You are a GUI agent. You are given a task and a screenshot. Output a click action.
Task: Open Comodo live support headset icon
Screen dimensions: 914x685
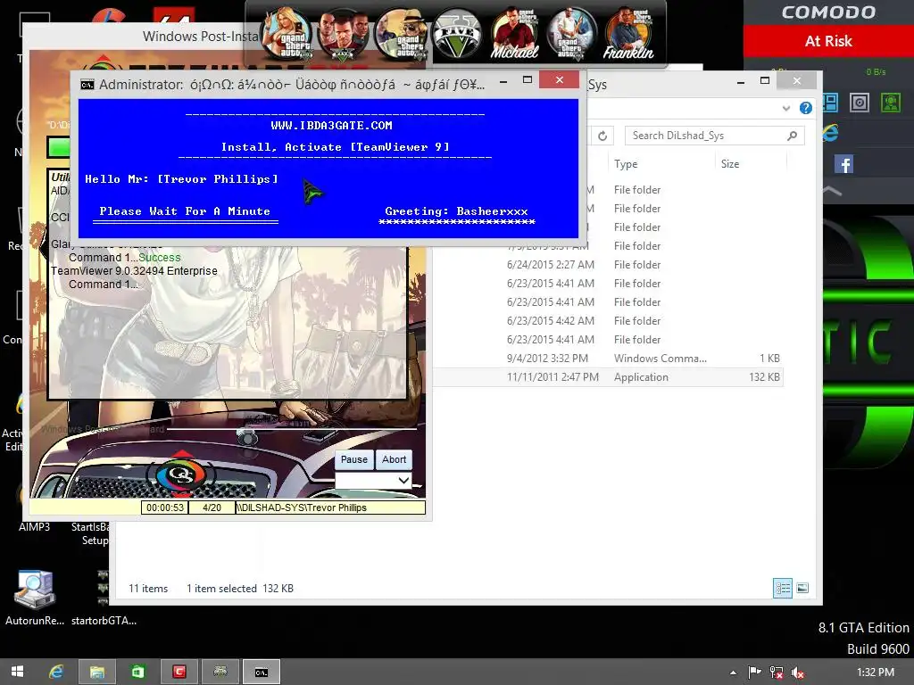tap(890, 103)
